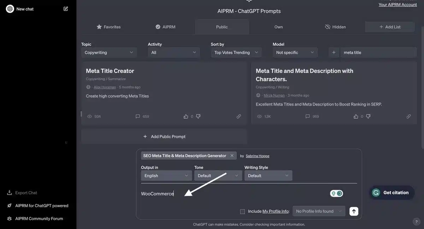Open Mirza Numan author link

275,95
